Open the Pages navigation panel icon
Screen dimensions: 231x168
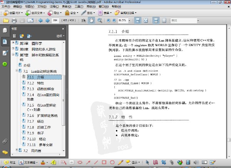point(5,30)
